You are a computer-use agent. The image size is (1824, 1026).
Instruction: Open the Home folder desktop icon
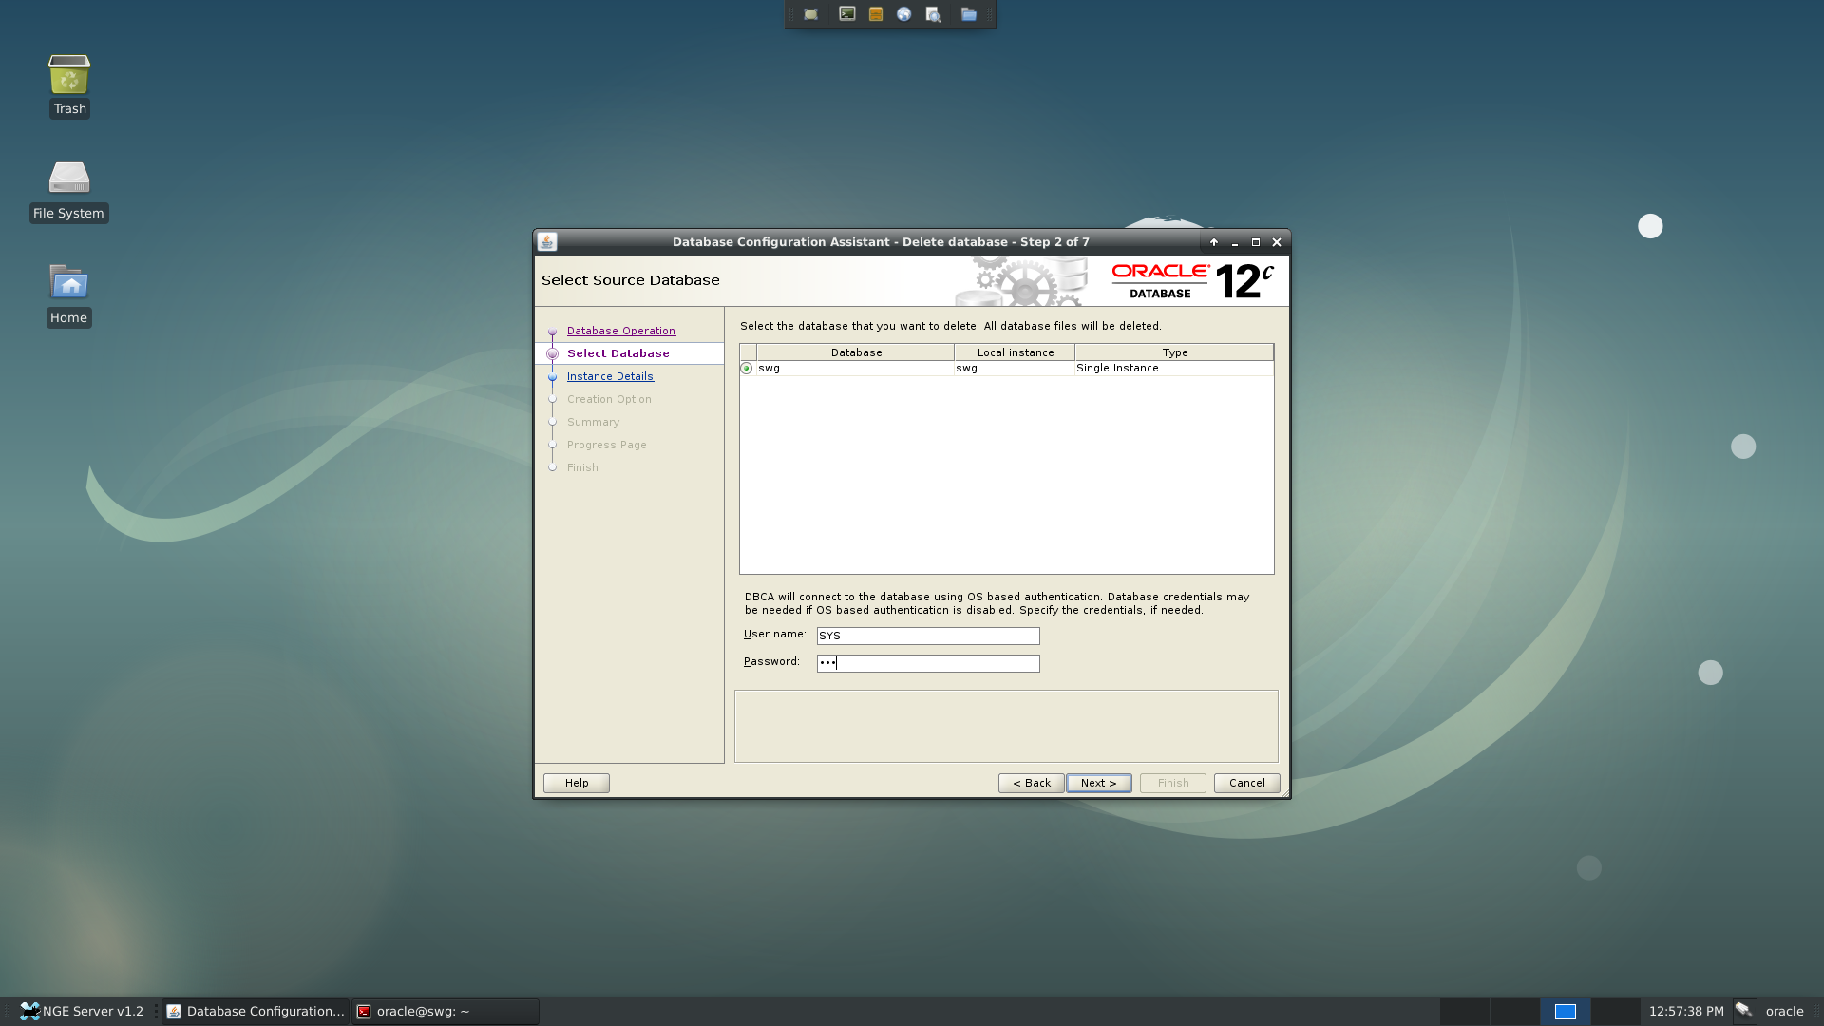(69, 295)
